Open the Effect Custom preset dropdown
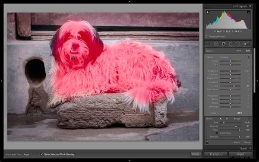The width and height of the screenshot is (259, 162). [x=225, y=57]
